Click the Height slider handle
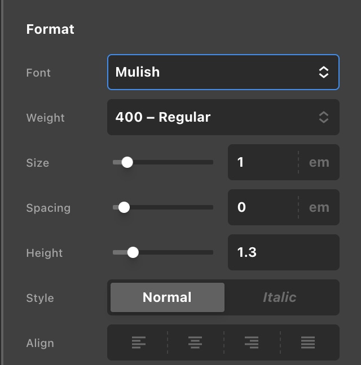Screen dimensions: 361x365 point(133,252)
